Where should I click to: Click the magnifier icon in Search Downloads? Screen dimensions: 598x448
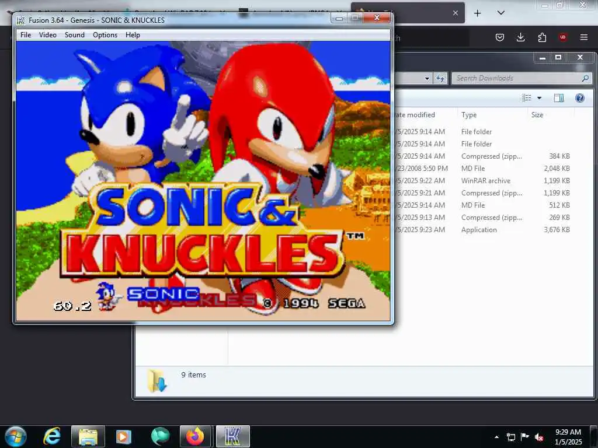tap(585, 79)
